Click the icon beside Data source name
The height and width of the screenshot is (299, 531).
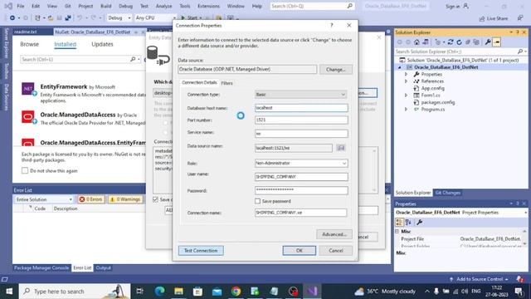click(341, 148)
